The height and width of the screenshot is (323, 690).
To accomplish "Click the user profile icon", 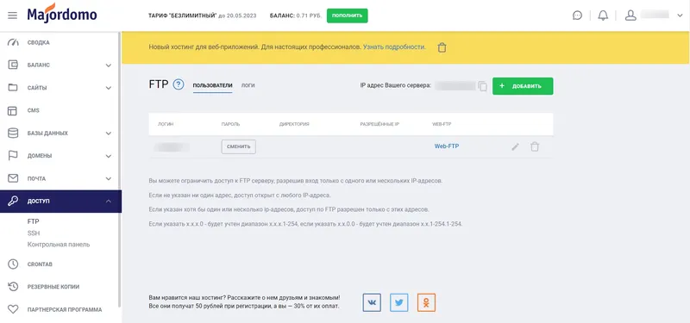I will (630, 16).
